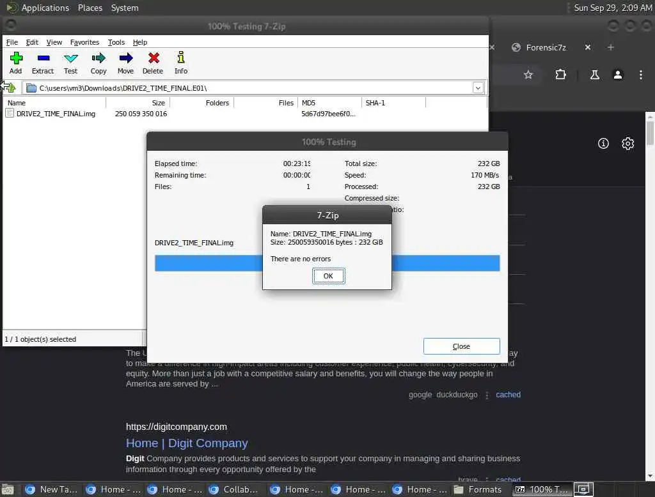
Task: Click Close button in Testing dialog
Action: [461, 346]
